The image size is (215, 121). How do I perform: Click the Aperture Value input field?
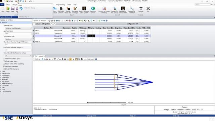[18, 34]
